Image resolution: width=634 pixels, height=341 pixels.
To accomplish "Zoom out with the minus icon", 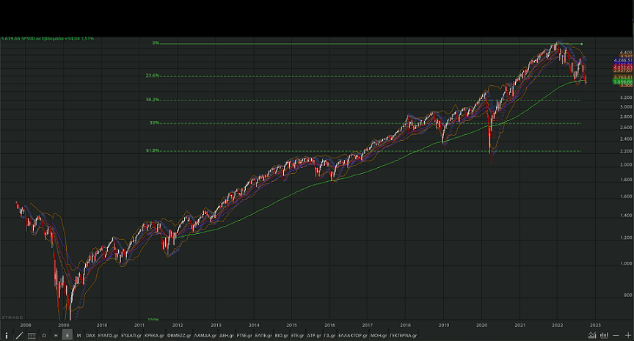I will coord(616,335).
